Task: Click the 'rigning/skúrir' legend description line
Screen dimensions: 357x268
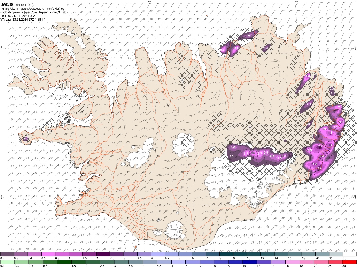Action: (x=32, y=8)
